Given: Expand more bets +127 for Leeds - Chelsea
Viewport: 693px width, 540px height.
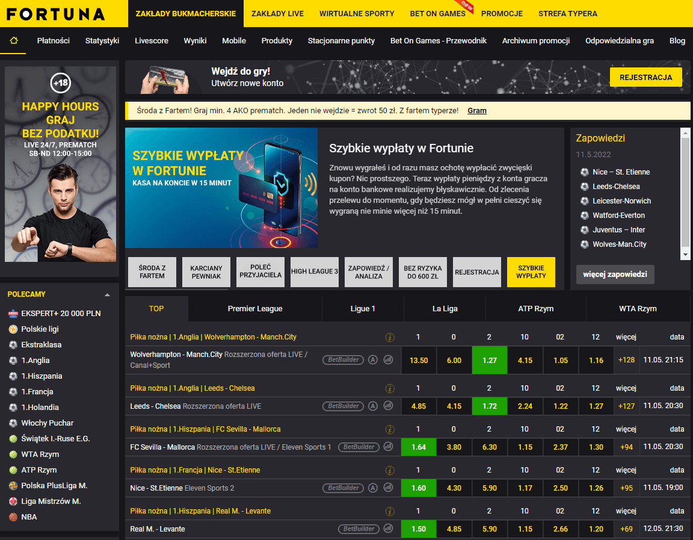Looking at the screenshot, I should (626, 406).
